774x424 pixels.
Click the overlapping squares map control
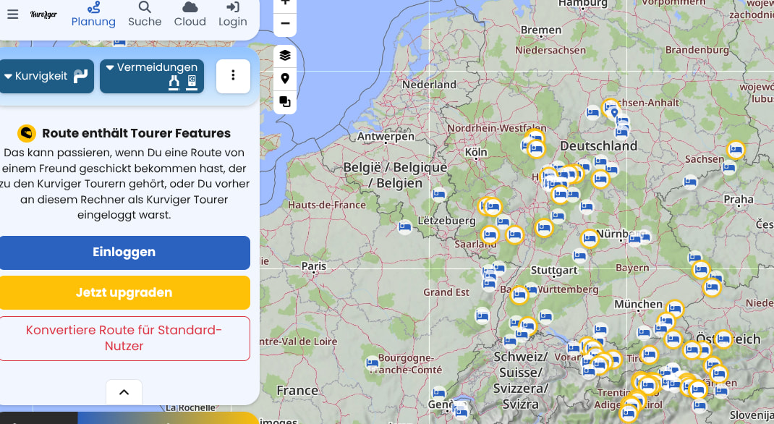pyautogui.click(x=285, y=102)
